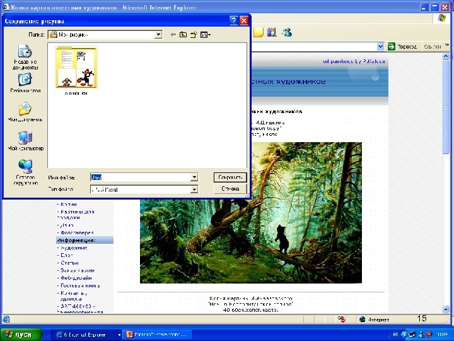This screenshot has width=454, height=341.
Task: Expand the IE address bar dropdown
Action: (x=380, y=46)
